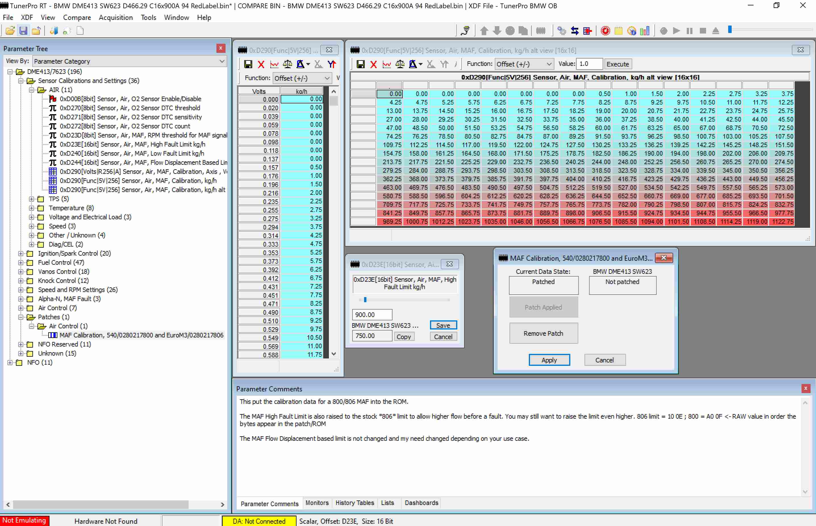Screen dimensions: 816x526
Task: Click the play button in acquisition toolbar
Action: click(x=676, y=31)
